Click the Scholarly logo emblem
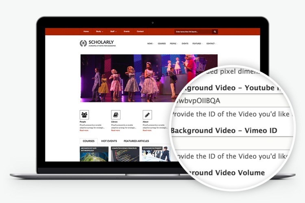This screenshot has width=305, height=203. (x=83, y=43)
